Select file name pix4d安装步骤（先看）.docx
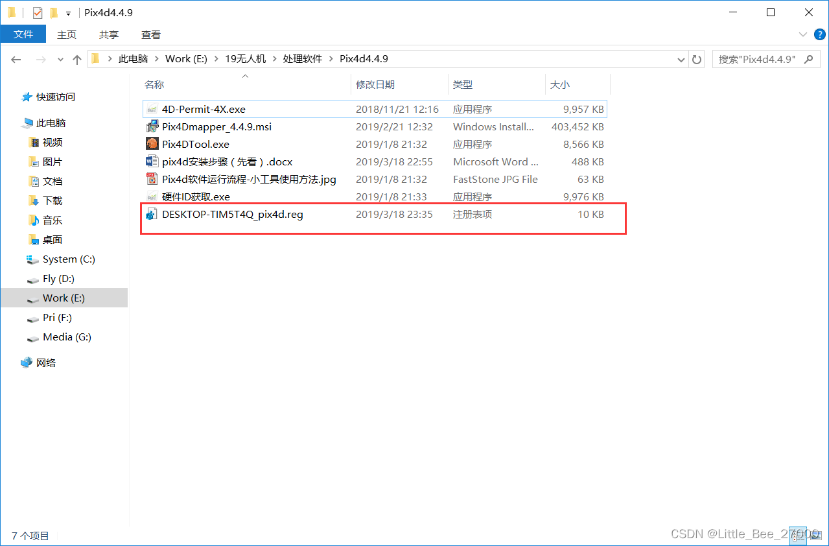Screen dimensions: 829x546 point(228,161)
